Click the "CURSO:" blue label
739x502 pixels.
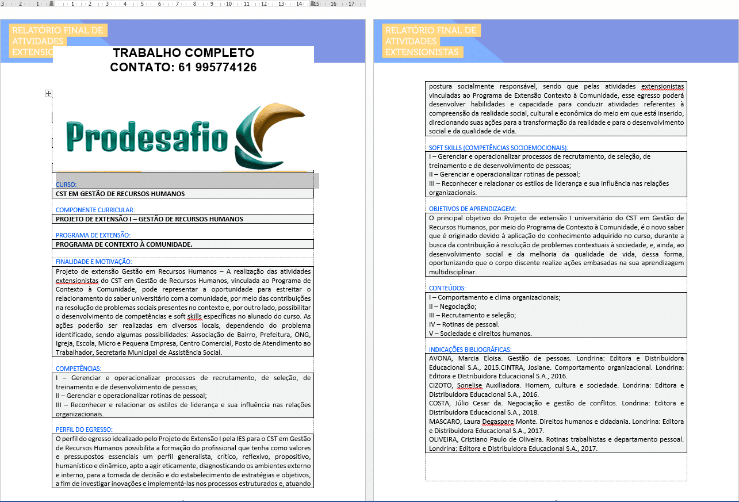pos(67,185)
